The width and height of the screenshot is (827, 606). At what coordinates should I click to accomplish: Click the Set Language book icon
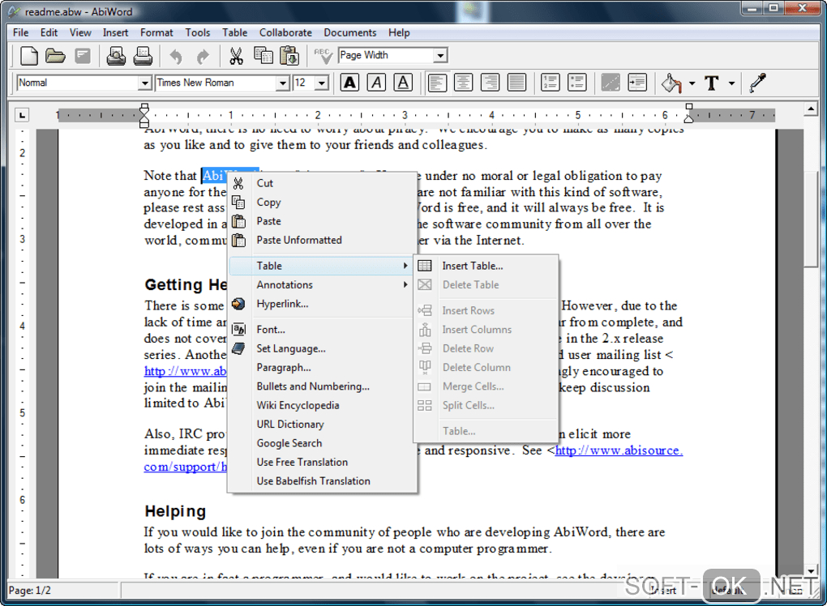click(x=238, y=348)
